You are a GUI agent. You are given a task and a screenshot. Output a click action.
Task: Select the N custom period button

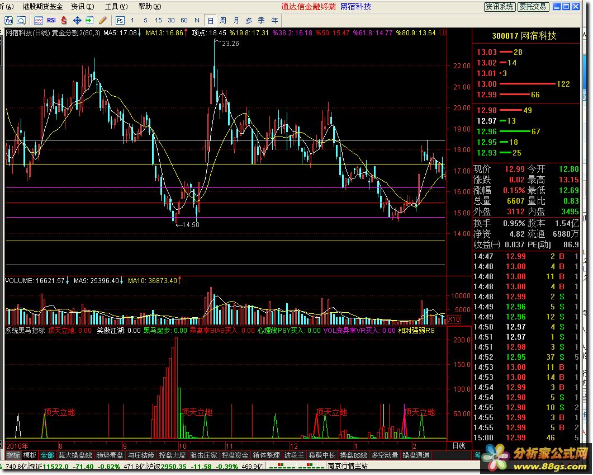pyautogui.click(x=197, y=21)
